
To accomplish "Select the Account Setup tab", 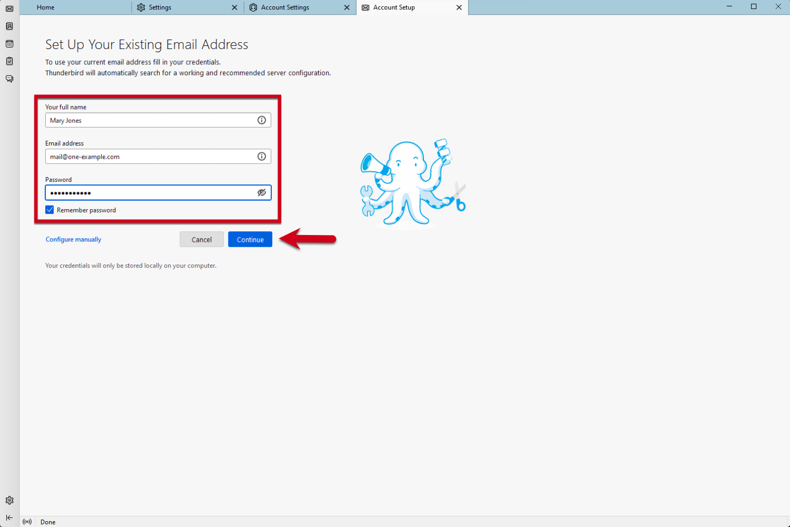I will coord(394,7).
